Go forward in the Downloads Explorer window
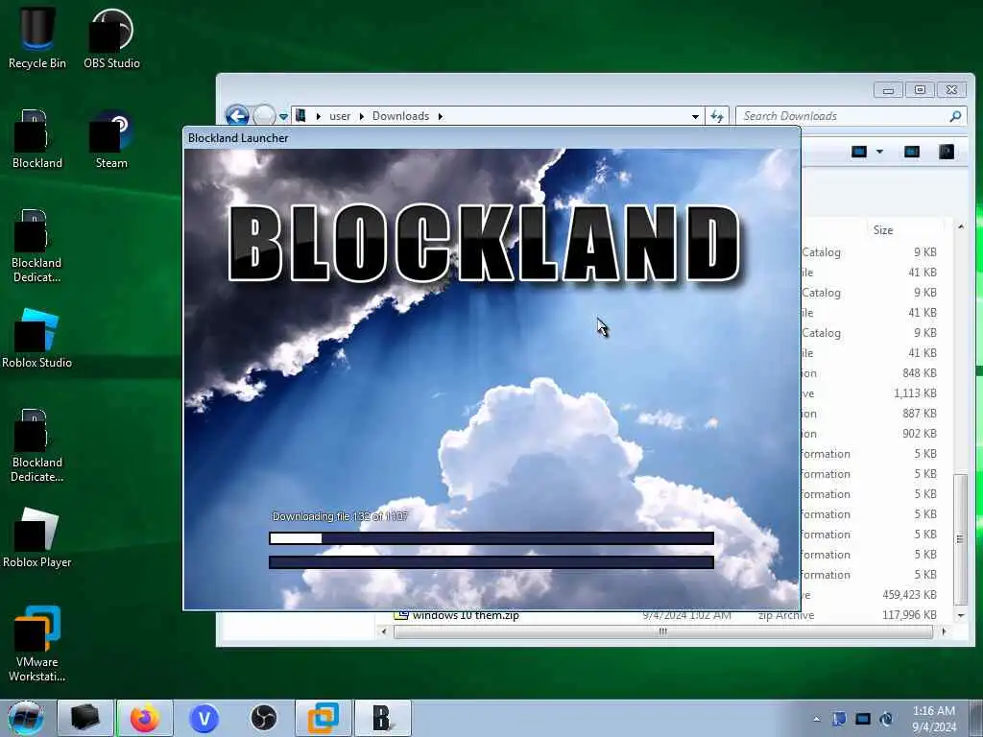983x737 pixels. pos(264,115)
